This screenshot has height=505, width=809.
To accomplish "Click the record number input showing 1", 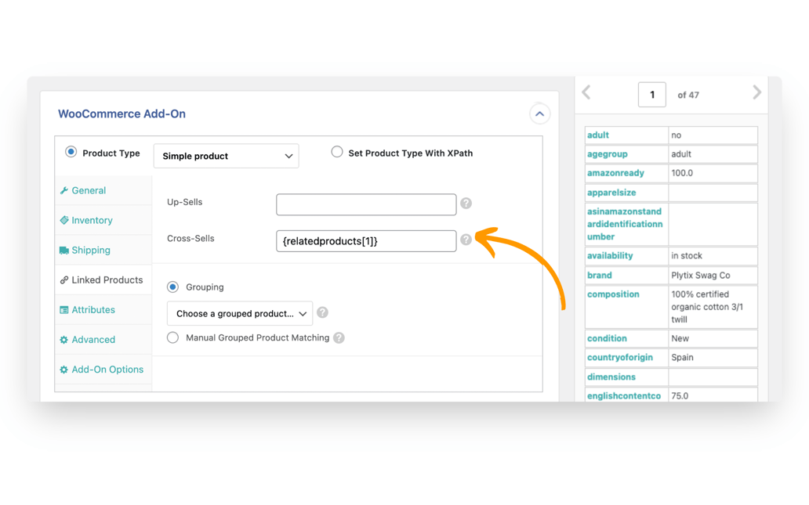I will click(x=651, y=94).
